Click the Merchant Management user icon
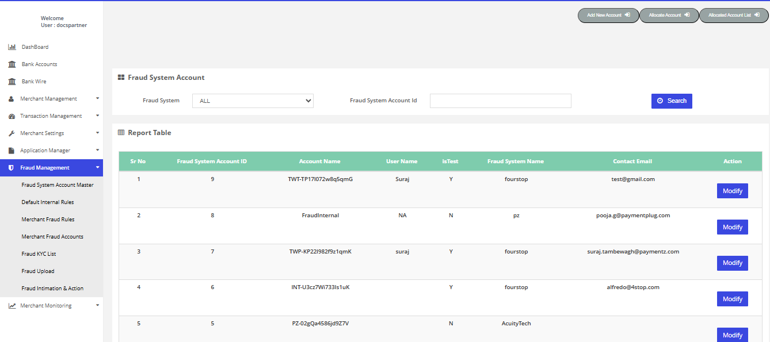Screen dimensions: 770x342 [12, 99]
